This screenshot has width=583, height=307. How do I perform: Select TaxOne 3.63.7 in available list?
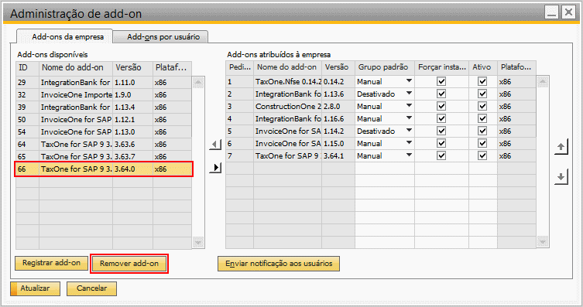[x=104, y=157]
